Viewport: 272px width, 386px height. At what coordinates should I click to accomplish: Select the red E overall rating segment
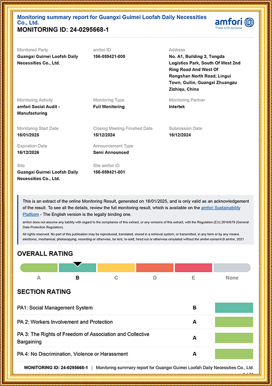194,268
